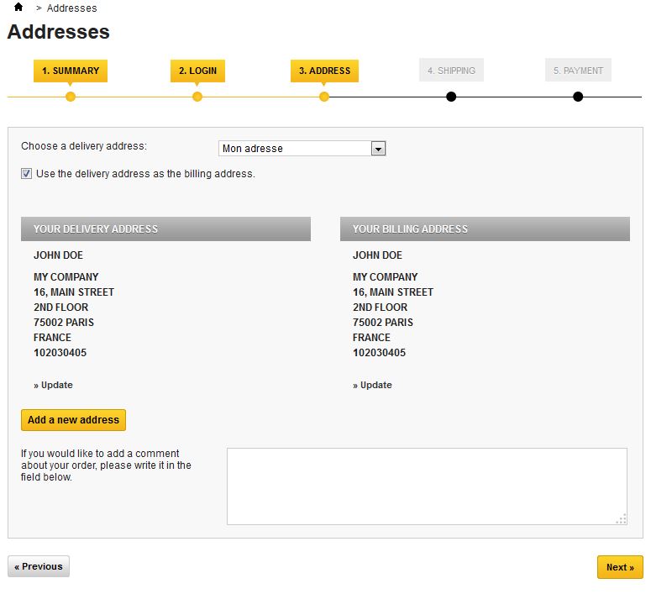Click the Shipping step black dot
Image resolution: width=651 pixels, height=594 pixels.
pyautogui.click(x=451, y=97)
